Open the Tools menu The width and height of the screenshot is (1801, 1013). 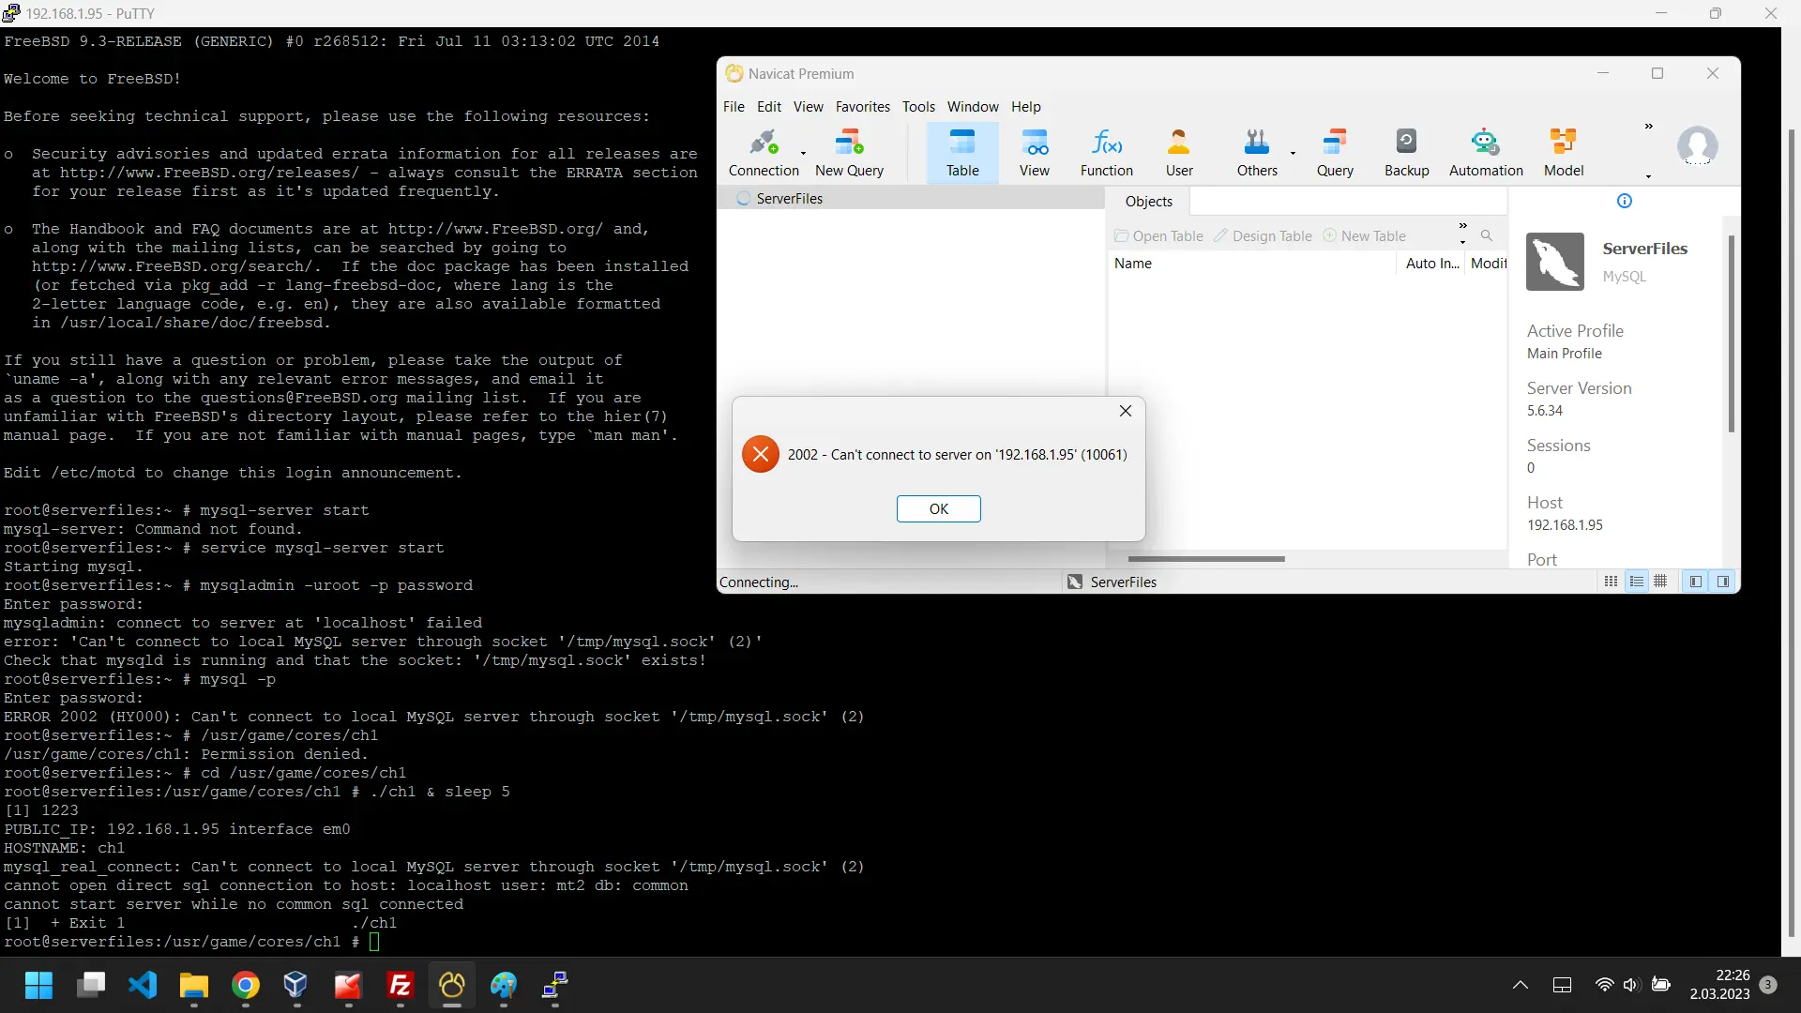click(x=918, y=106)
